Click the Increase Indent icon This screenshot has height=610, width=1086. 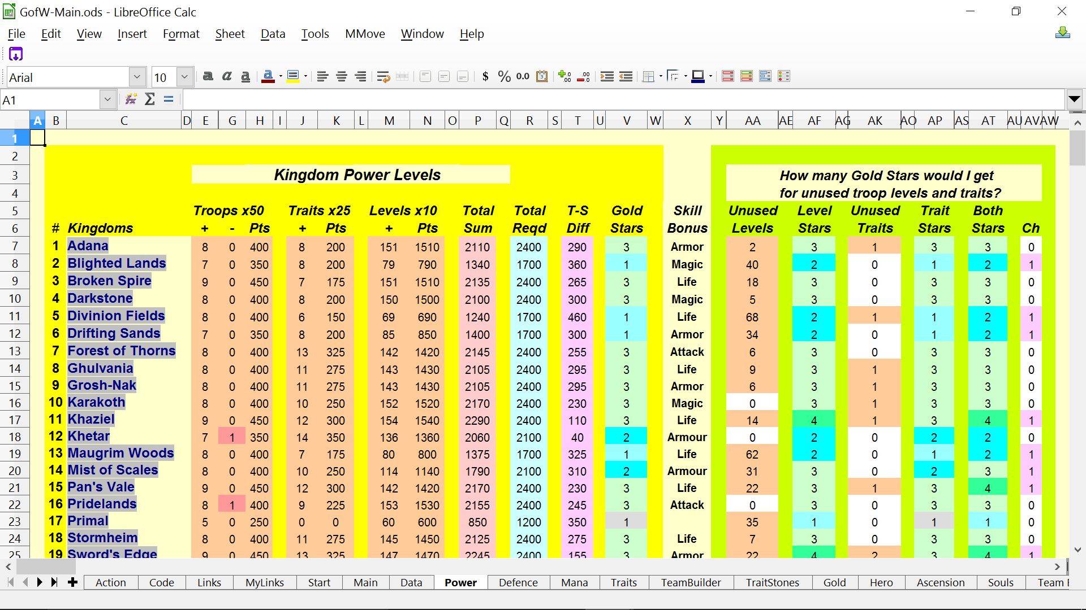[x=607, y=76]
